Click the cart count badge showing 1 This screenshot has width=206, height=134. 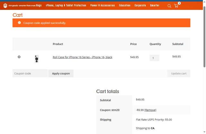179,3
